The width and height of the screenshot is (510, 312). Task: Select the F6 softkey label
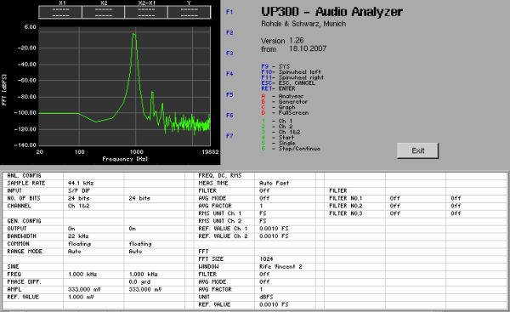(x=229, y=115)
